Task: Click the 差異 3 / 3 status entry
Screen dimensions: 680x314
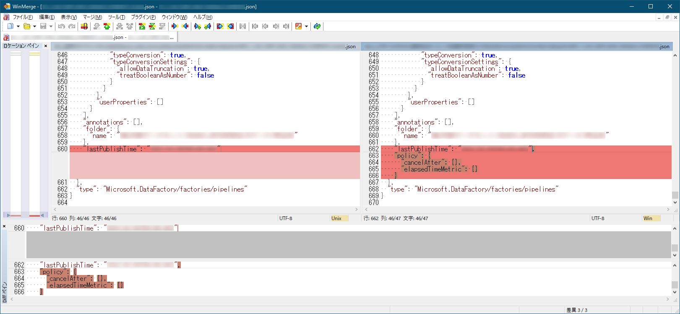Action: pyautogui.click(x=577, y=310)
